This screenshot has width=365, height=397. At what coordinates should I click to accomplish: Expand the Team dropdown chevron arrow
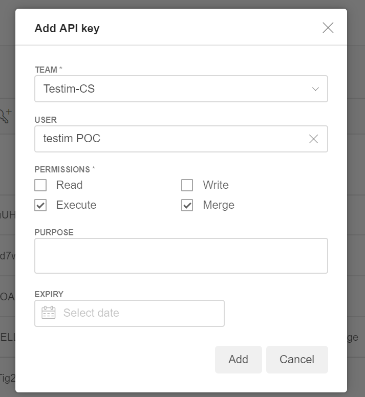click(315, 89)
